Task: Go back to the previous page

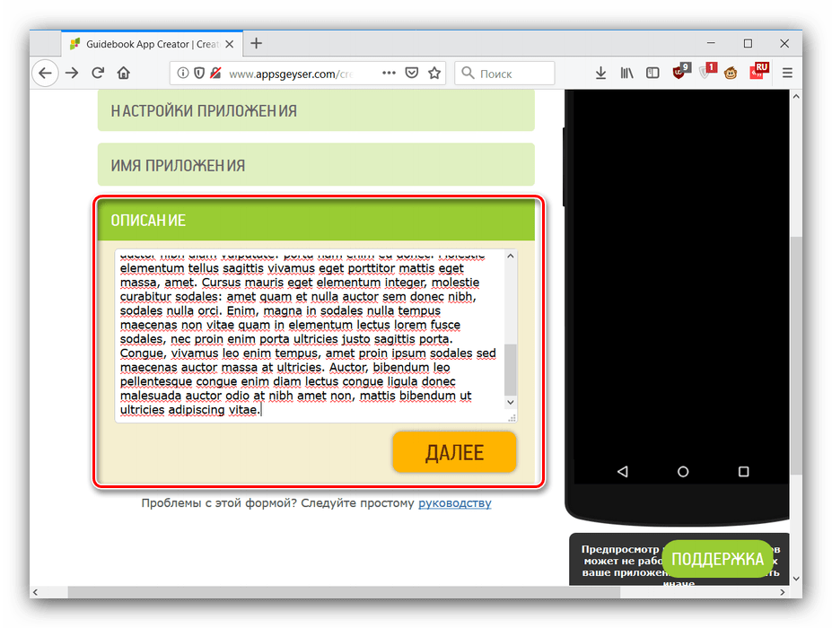Action: tap(45, 74)
